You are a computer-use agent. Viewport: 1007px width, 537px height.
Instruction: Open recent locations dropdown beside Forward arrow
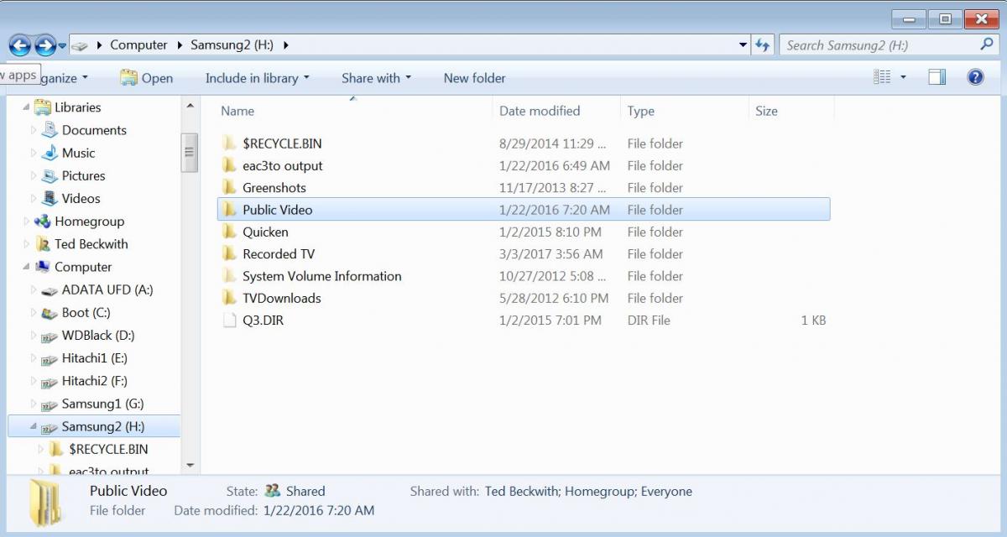[62, 46]
